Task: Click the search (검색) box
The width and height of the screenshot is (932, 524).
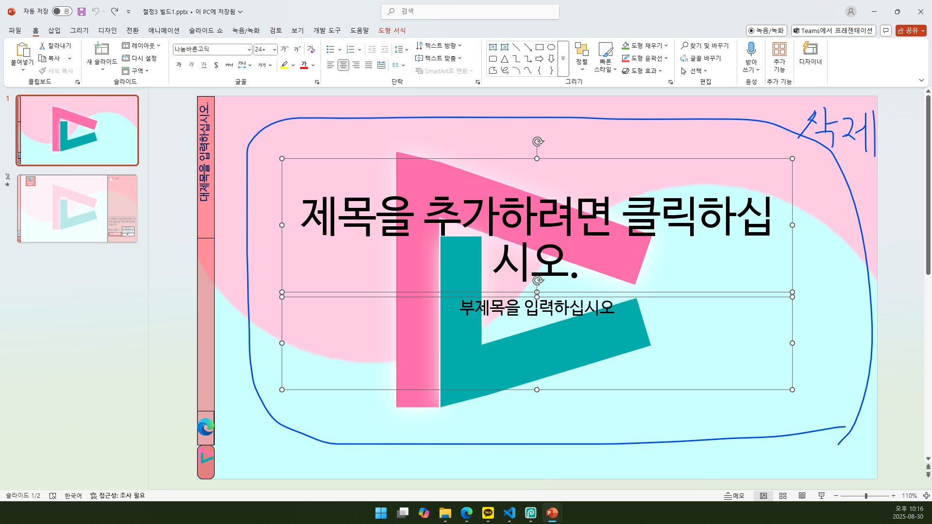Action: point(470,11)
